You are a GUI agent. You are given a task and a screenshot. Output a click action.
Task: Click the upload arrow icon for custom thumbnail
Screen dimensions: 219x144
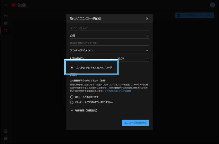[72, 68]
